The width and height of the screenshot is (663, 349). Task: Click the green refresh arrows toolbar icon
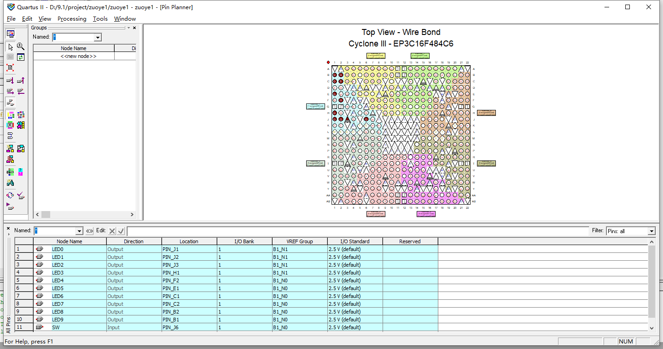click(21, 57)
